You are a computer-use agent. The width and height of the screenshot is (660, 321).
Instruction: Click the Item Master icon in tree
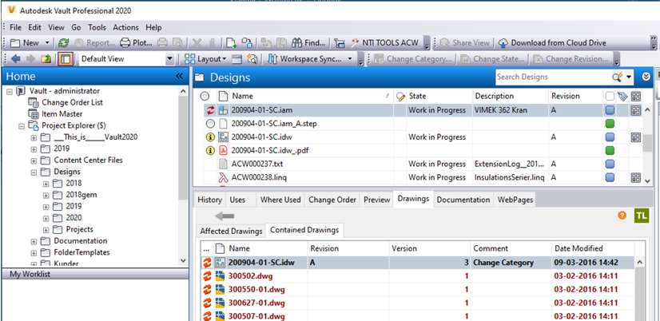(x=34, y=113)
